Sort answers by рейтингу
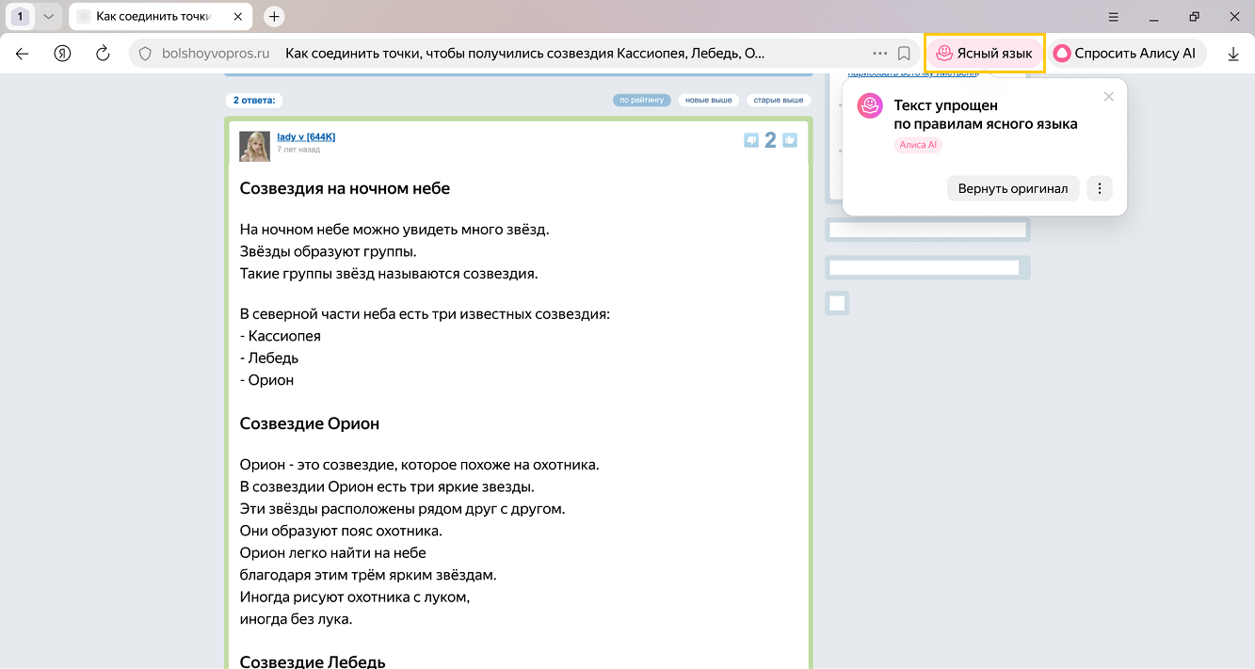Viewport: 1255px width, 669px height. (642, 100)
